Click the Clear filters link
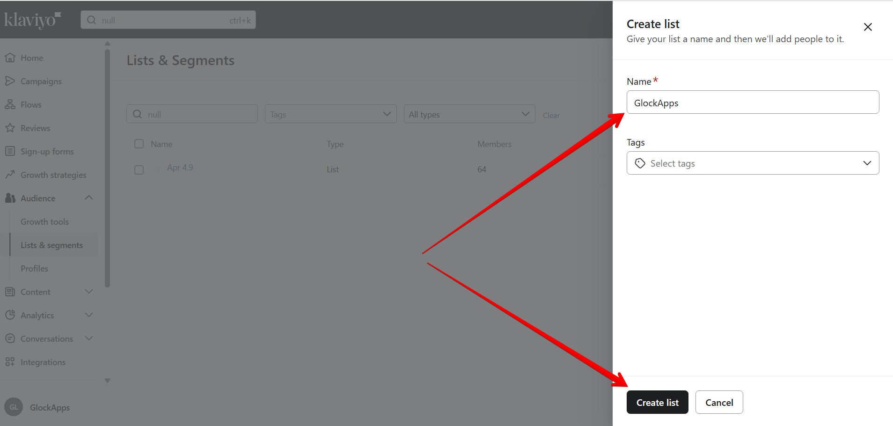 [x=551, y=115]
